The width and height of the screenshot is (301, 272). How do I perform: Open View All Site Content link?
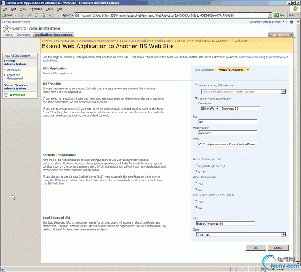pos(17,56)
